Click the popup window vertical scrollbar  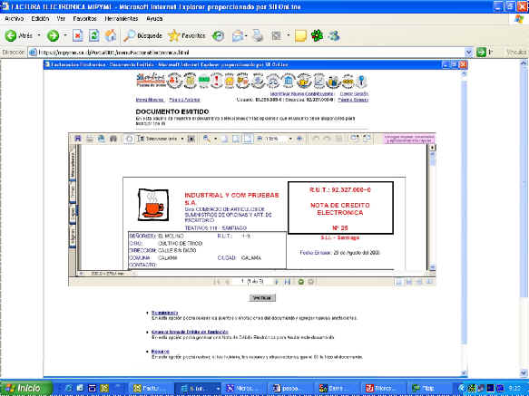464,222
